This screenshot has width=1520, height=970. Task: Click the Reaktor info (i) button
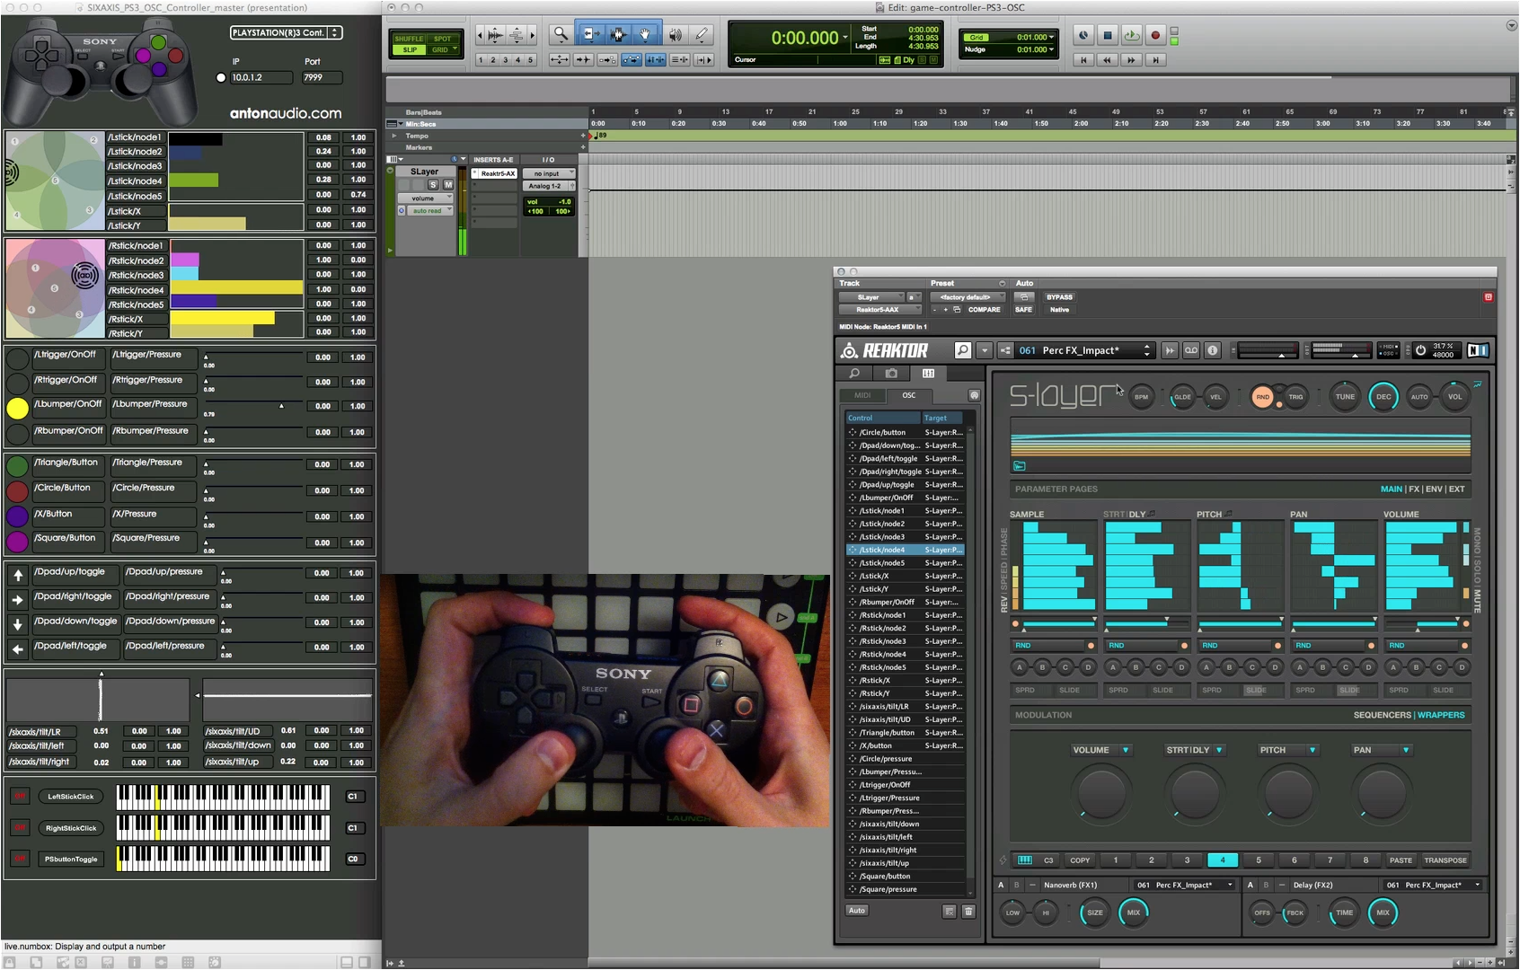click(x=1213, y=350)
